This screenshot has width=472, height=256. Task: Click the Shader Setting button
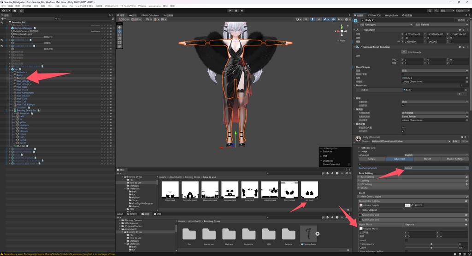(x=454, y=159)
